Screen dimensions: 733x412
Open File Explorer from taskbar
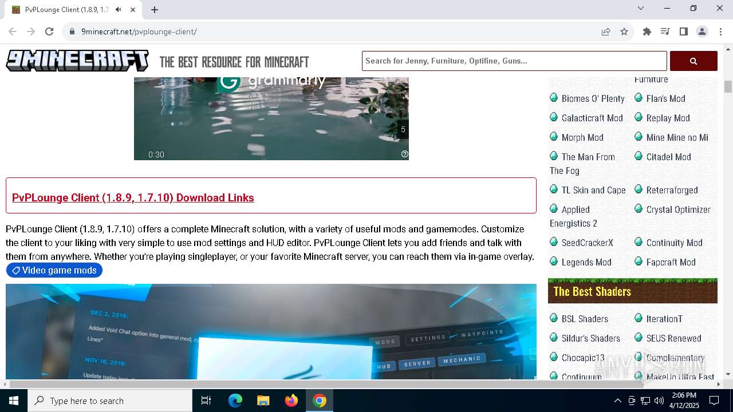[x=263, y=401]
